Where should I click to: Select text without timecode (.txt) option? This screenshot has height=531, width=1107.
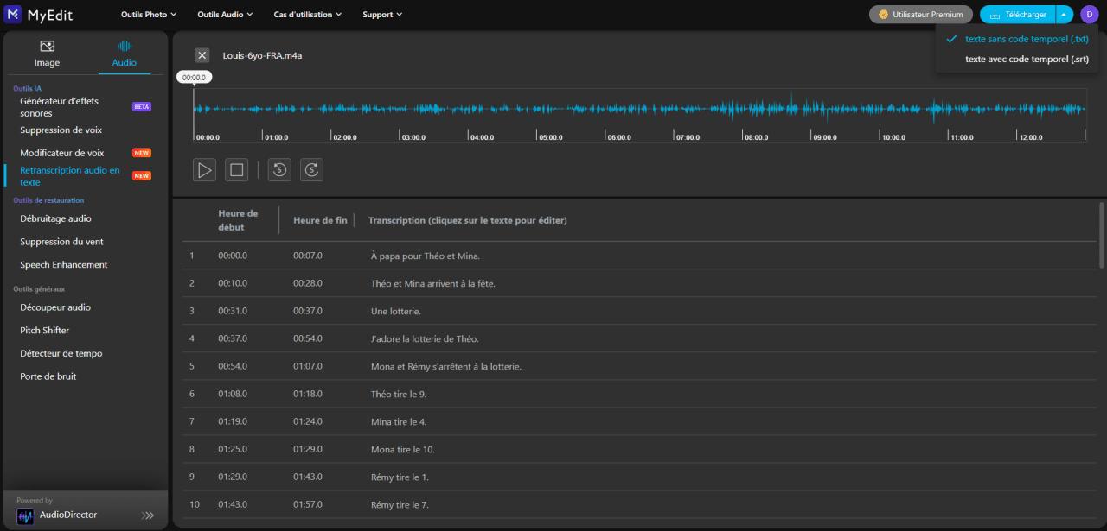pyautogui.click(x=1026, y=39)
